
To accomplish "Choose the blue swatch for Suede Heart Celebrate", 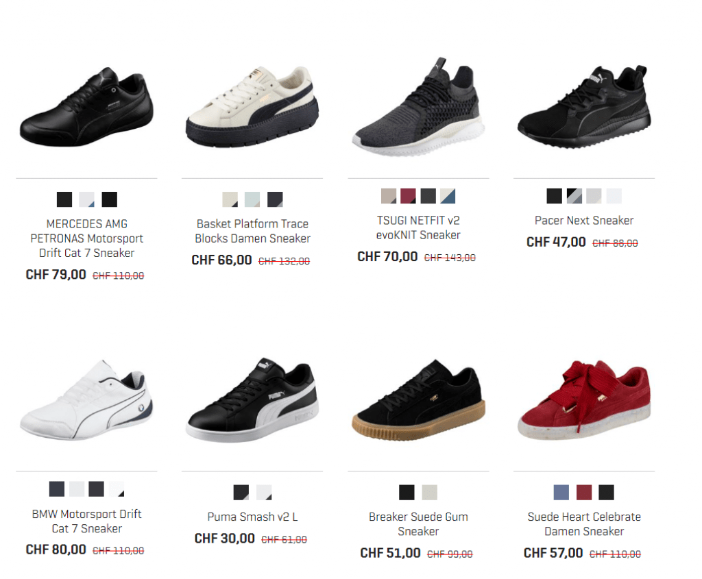I will click(x=561, y=492).
